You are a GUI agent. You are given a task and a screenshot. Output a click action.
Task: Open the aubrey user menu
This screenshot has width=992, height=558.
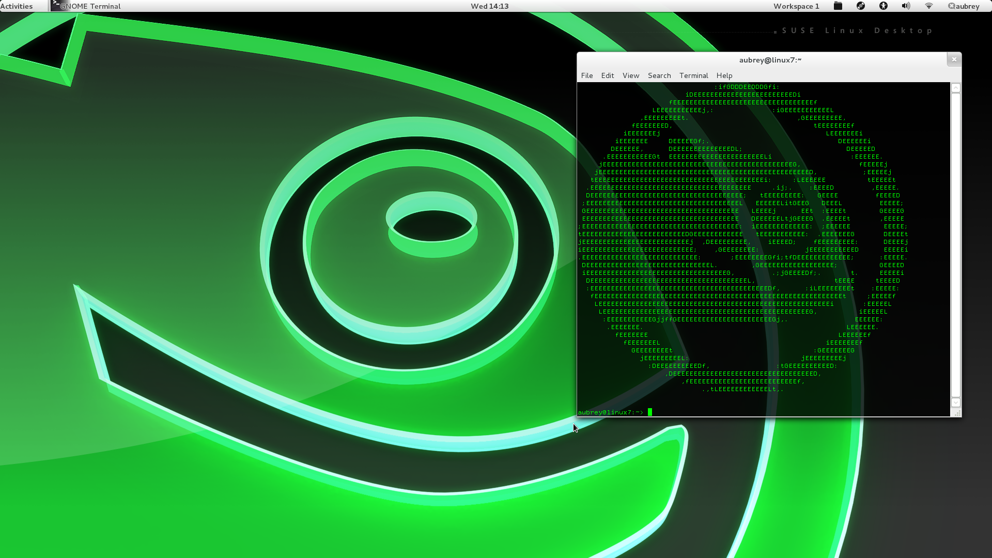pos(964,6)
